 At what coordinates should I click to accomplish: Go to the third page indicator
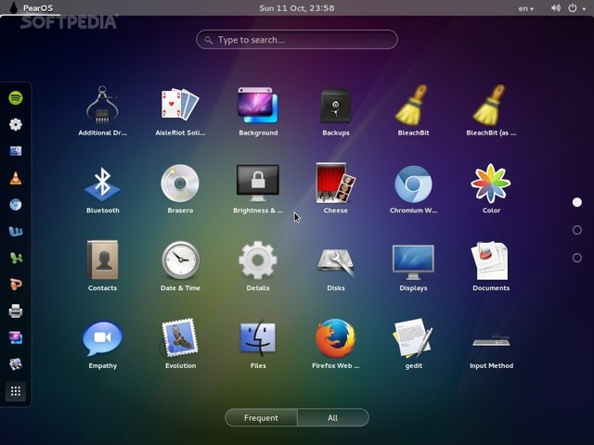[x=577, y=258]
